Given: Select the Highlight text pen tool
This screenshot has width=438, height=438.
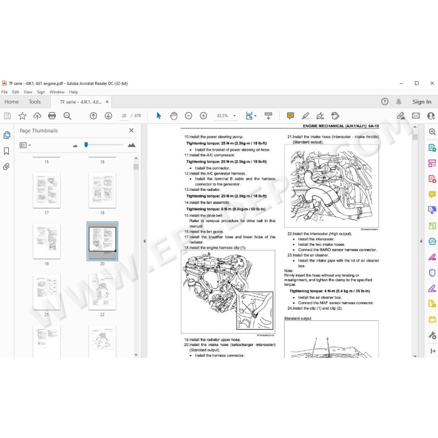Looking at the screenshot, I should pos(305,116).
